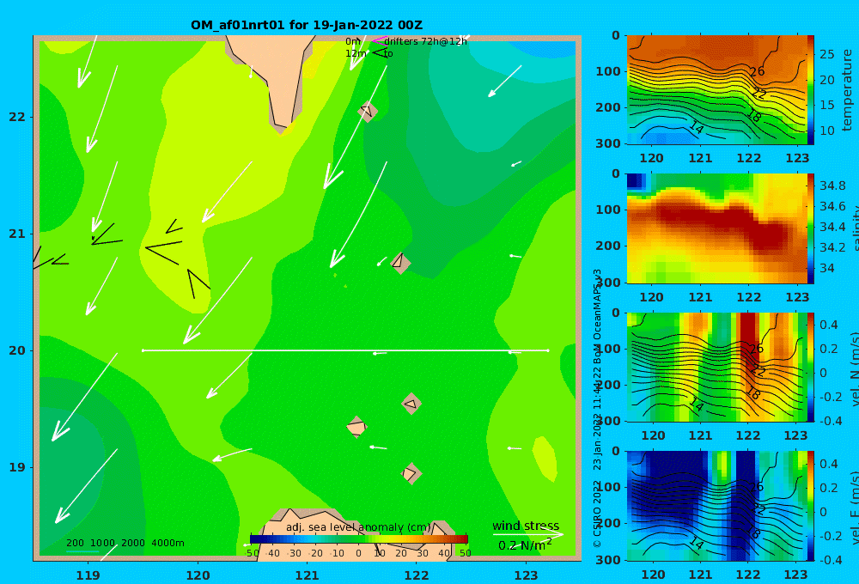The height and width of the screenshot is (584, 859).
Task: Click the temperature colorbar
Action: coord(811,90)
